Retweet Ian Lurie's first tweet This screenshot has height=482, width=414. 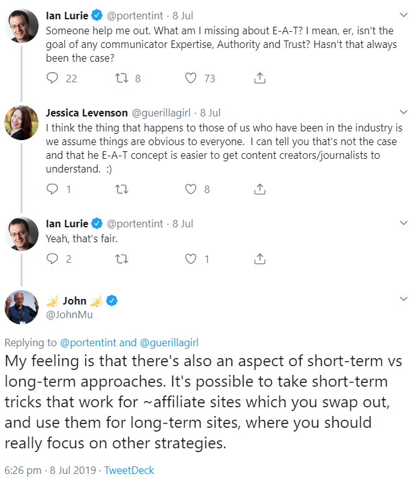(122, 78)
